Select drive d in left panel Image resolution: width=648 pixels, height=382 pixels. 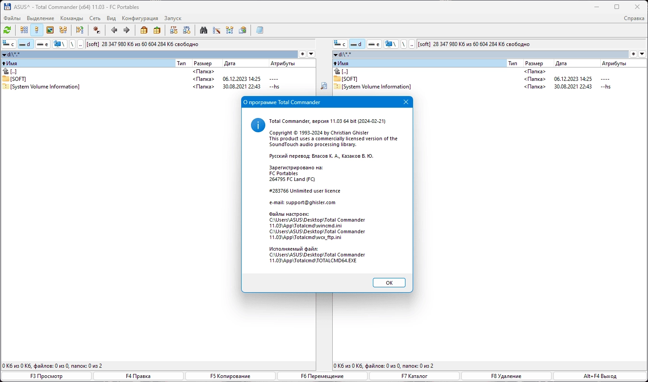pyautogui.click(x=26, y=44)
